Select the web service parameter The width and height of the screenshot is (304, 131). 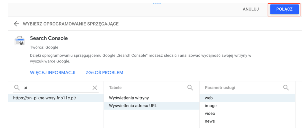click(x=209, y=98)
